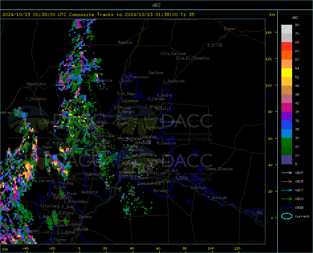Screen dimensions: 313x253
Task: Click the S_MARTIN map label
Action: 144,155
